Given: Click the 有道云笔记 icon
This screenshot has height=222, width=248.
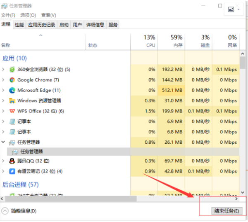Looking at the screenshot, I should coord(12,171).
